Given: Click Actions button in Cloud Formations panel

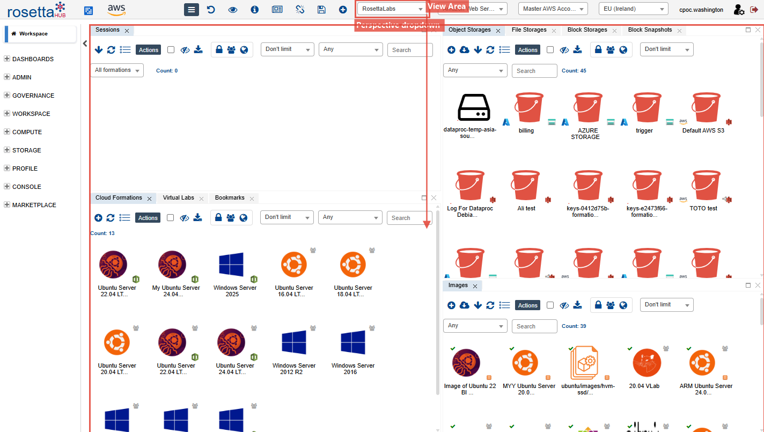Looking at the screenshot, I should point(148,218).
